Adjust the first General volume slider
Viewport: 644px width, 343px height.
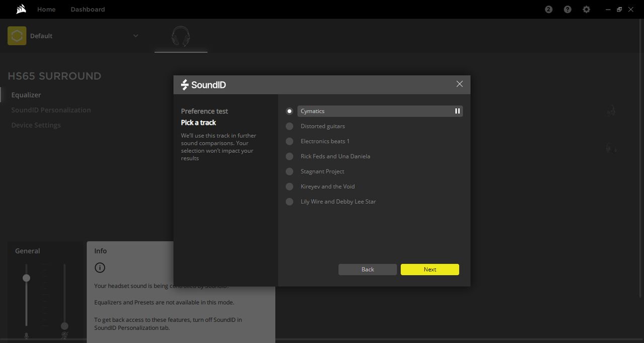26,278
